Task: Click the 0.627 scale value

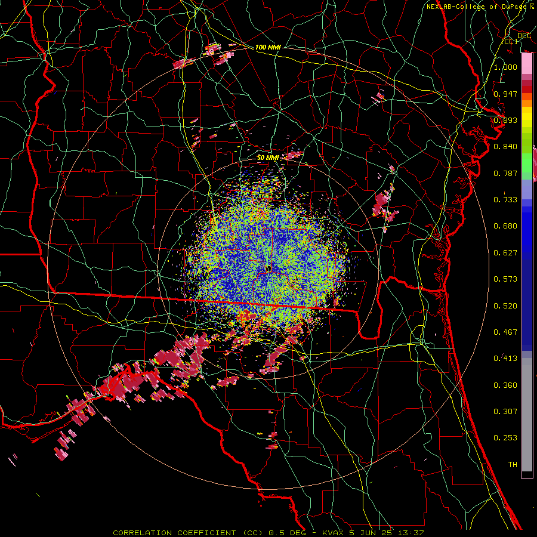Action: pyautogui.click(x=505, y=253)
